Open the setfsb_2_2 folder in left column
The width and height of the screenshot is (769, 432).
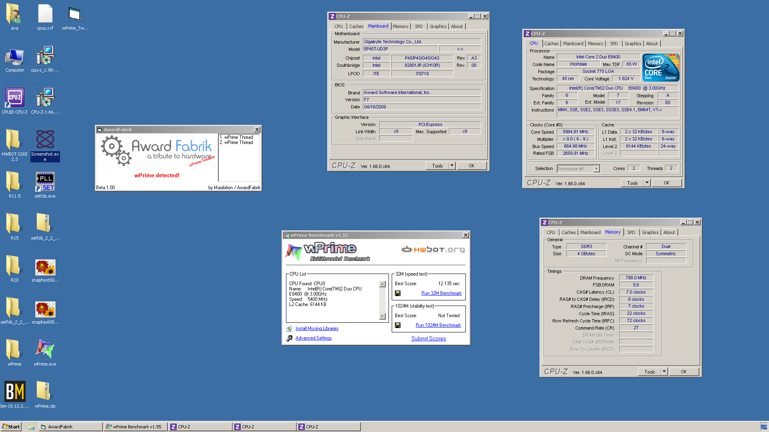[14, 311]
